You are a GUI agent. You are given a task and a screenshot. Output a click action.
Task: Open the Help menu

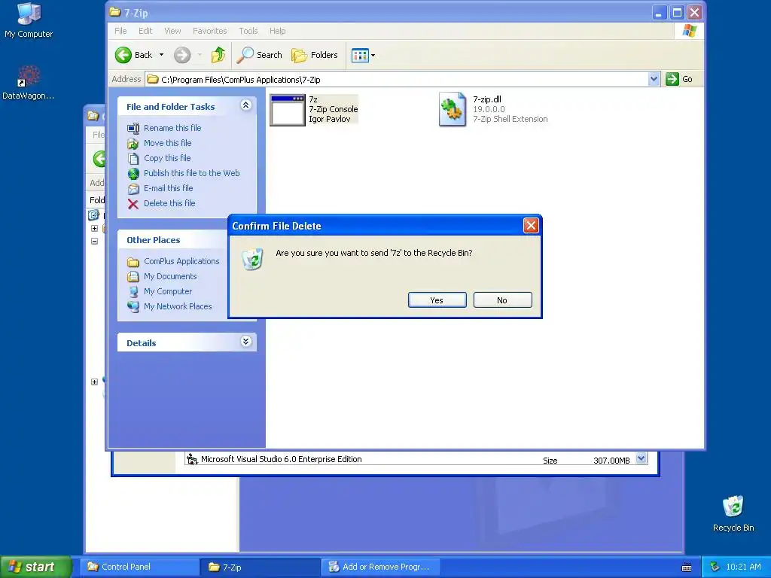coord(277,31)
